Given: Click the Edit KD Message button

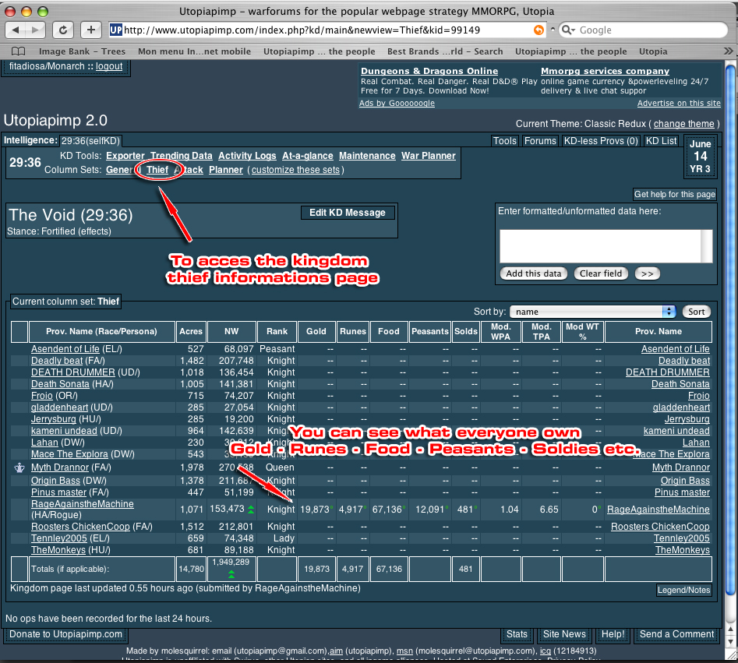Looking at the screenshot, I should (348, 213).
